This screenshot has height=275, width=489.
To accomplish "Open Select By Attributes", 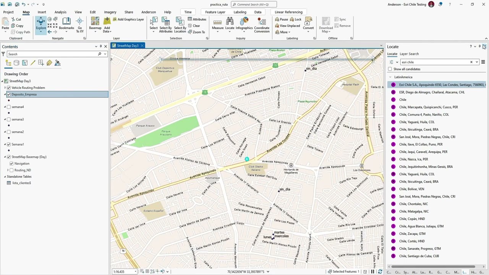I will click(x=165, y=24).
